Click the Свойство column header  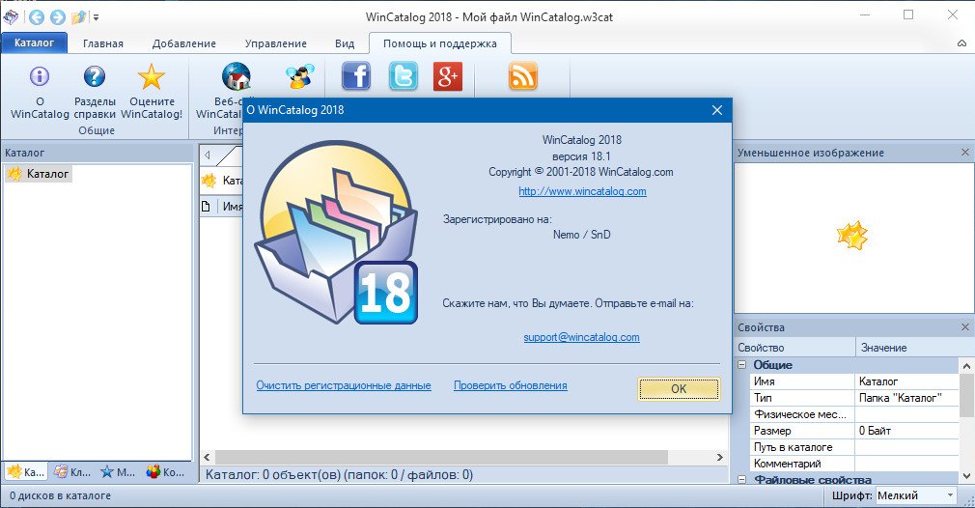(x=794, y=348)
